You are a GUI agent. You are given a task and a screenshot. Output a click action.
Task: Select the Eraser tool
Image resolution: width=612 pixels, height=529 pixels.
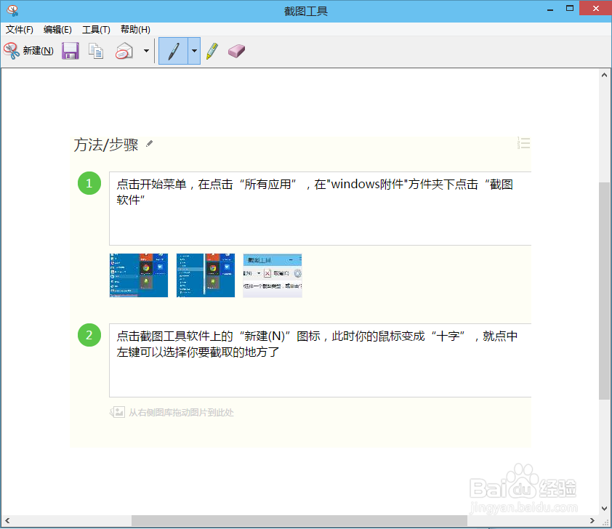[x=235, y=51]
